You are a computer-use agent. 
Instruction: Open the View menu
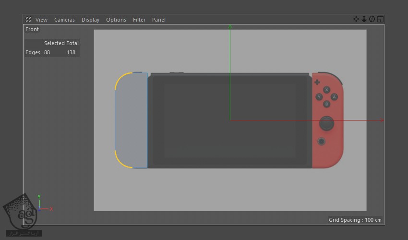tap(41, 20)
